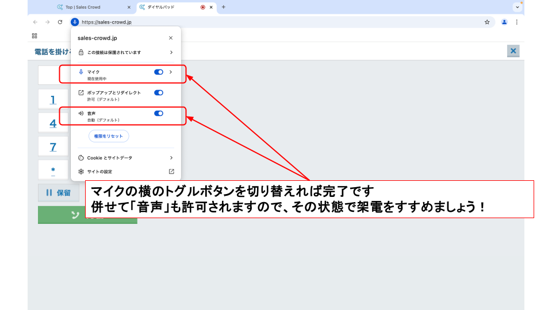Click the 権限をリセット button
Viewport: 552px width, 310px height.
[x=109, y=136]
